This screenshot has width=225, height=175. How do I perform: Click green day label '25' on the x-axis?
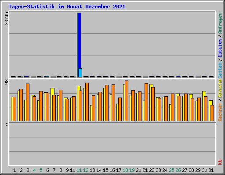[x=171, y=170]
